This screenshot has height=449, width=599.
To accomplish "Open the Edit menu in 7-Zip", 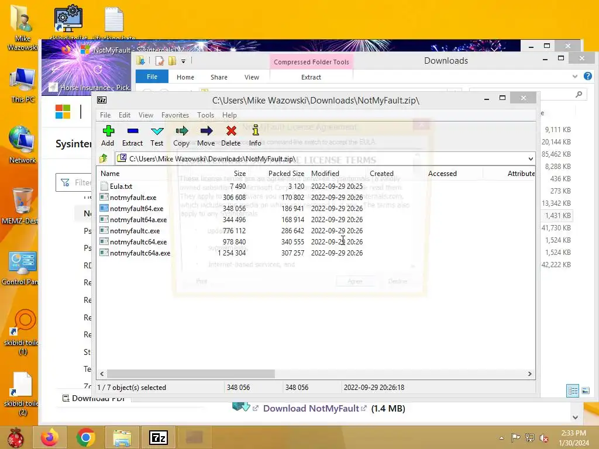I will pyautogui.click(x=125, y=115).
